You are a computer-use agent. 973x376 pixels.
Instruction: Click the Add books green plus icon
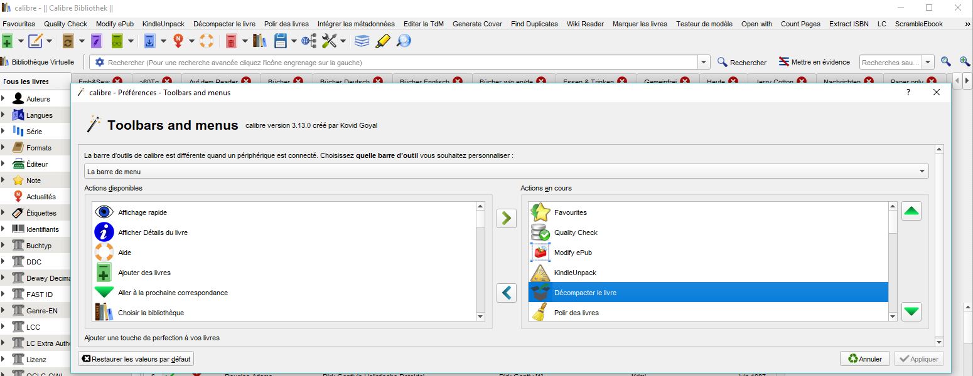7,41
